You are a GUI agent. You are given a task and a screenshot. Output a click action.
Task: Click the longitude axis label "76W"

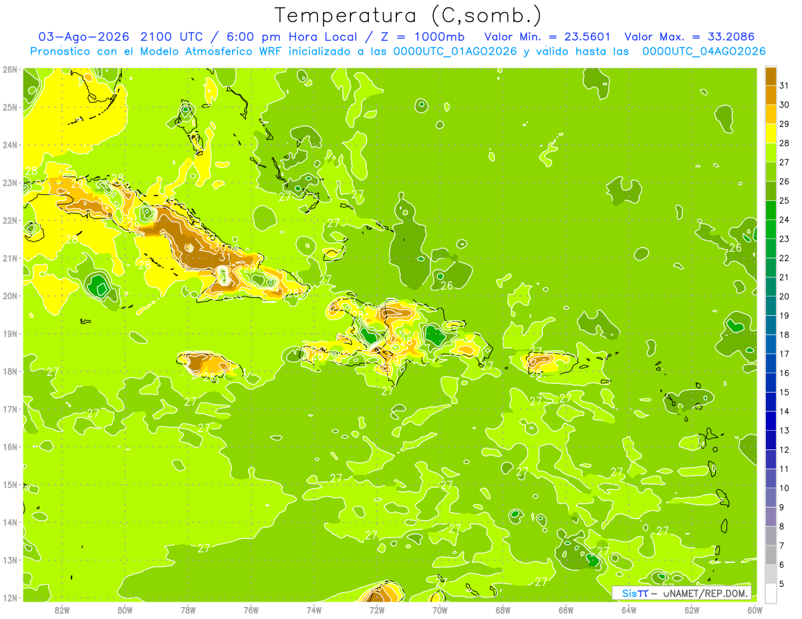[x=251, y=610]
